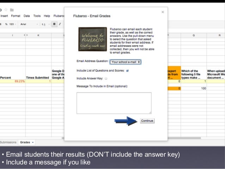The height and width of the screenshot is (169, 225).
Task: Click the Times Submitted heading cell
Action: [38, 73]
